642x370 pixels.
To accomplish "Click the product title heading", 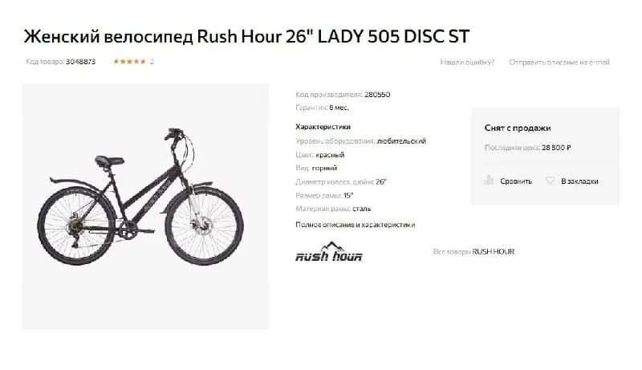I will (x=246, y=36).
